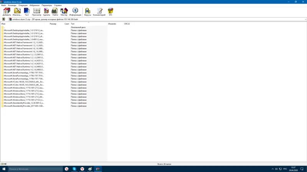Sort by the Сжат column header
Screen dimensions: 307x172
pyautogui.click(x=67, y=24)
